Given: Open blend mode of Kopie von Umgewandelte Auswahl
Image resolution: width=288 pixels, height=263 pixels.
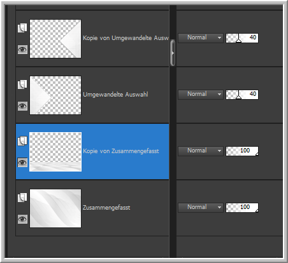Looking at the screenshot, I should point(201,38).
